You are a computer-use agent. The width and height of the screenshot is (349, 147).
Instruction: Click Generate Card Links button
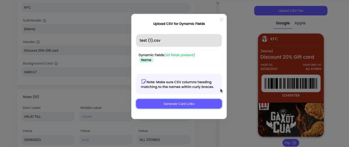coord(179,104)
